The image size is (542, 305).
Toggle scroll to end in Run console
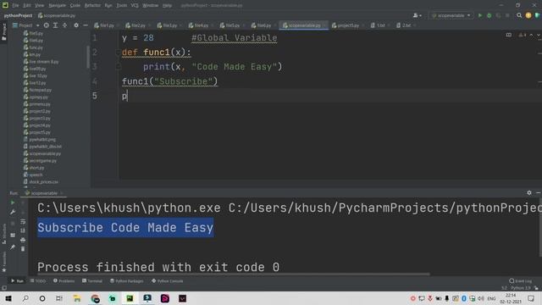coord(23,230)
